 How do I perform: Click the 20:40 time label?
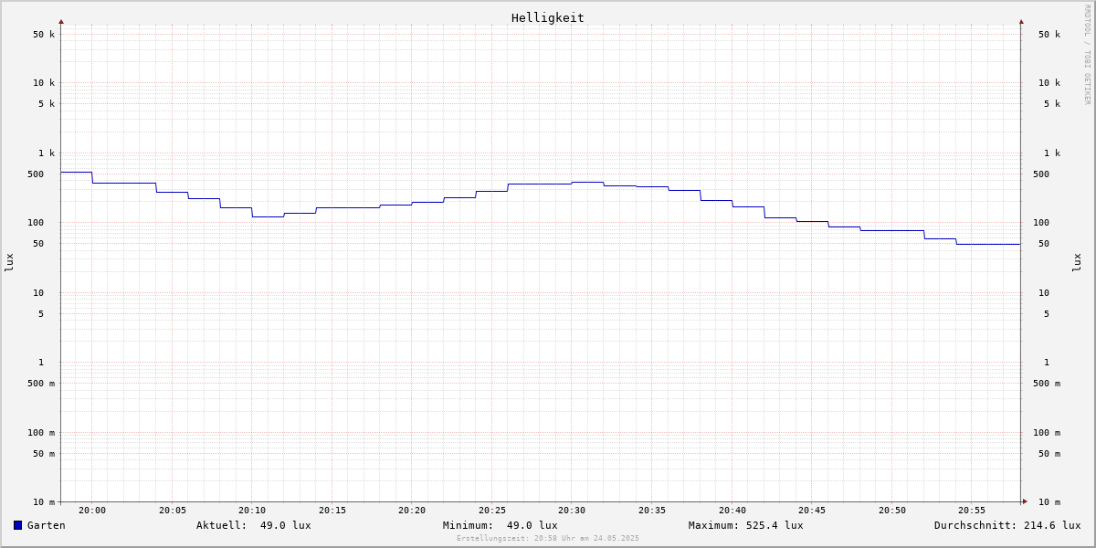(x=732, y=511)
